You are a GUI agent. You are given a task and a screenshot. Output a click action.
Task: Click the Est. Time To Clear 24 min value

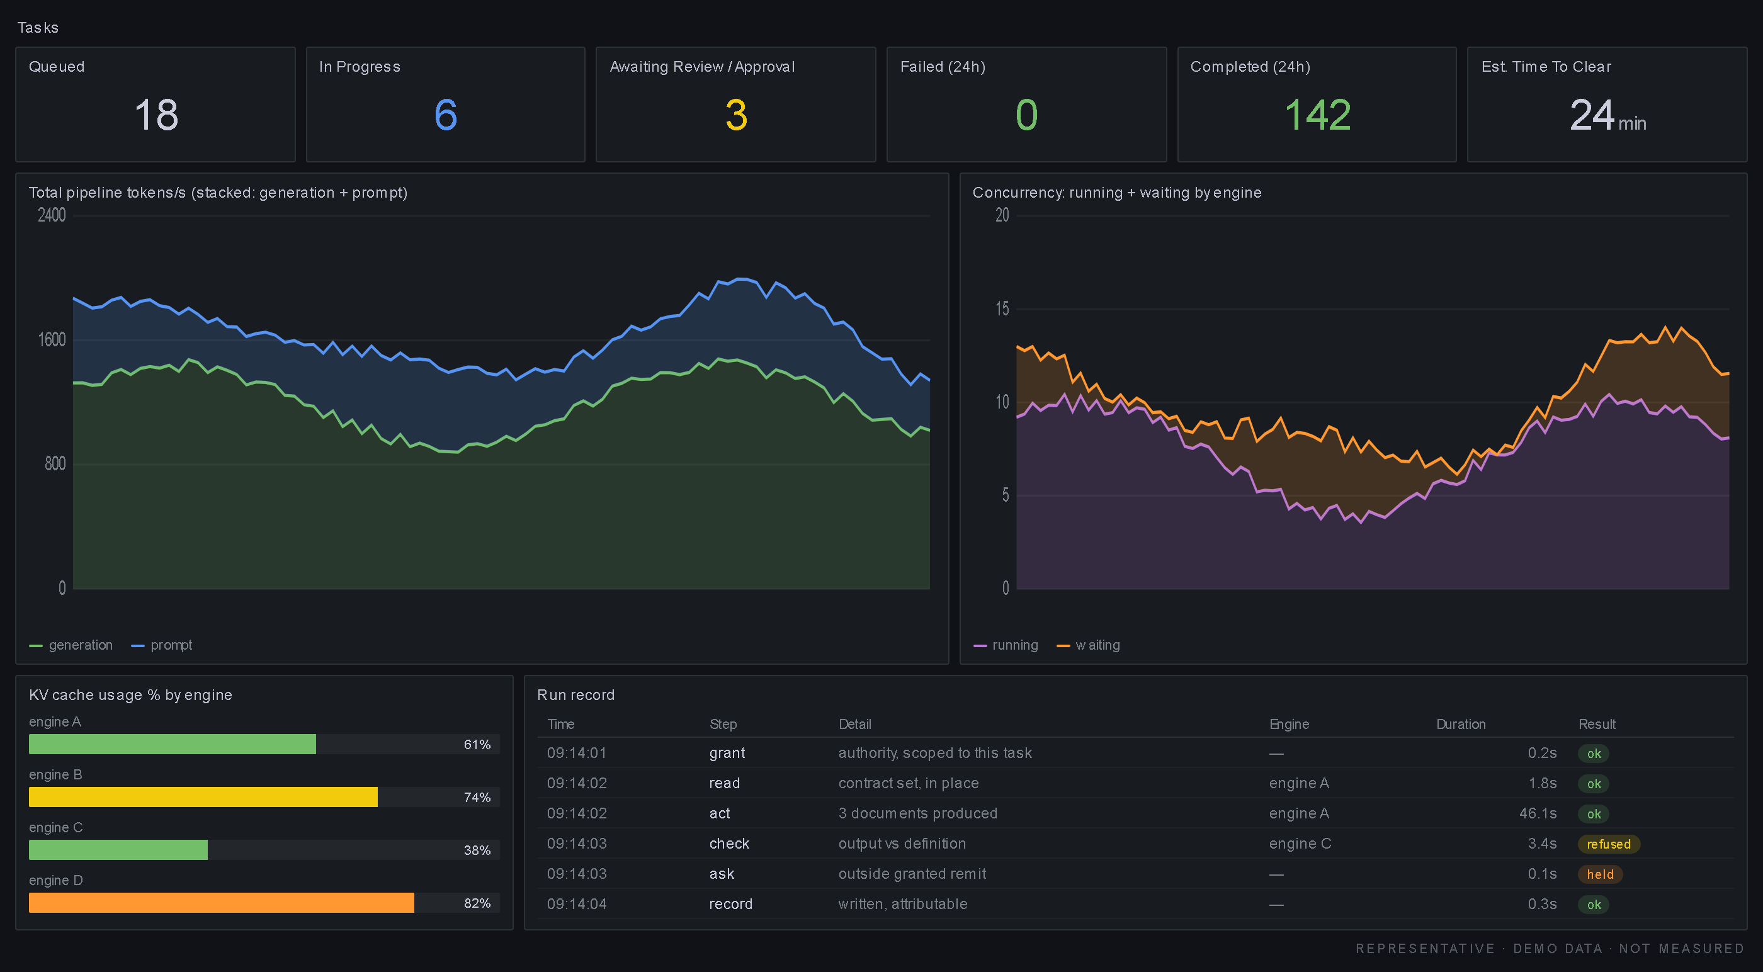point(1607,115)
